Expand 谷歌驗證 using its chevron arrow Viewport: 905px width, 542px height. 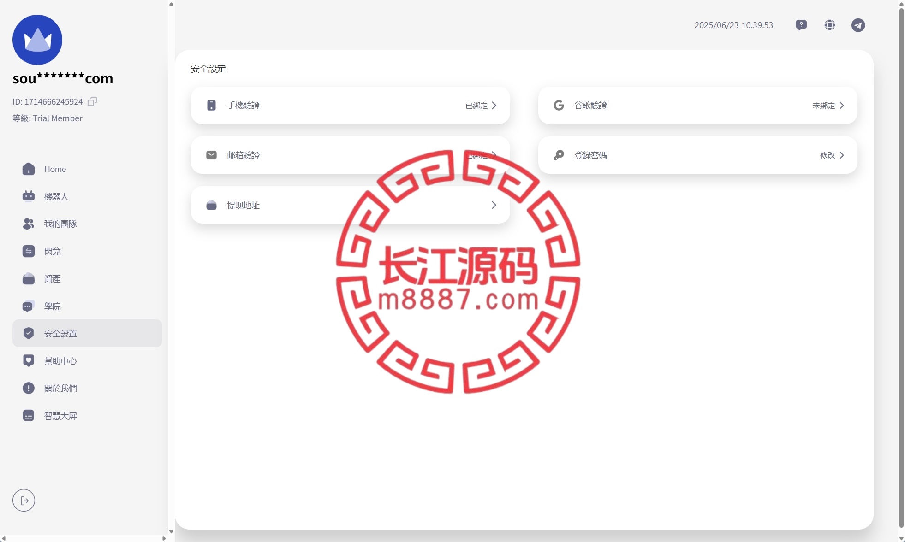click(841, 106)
